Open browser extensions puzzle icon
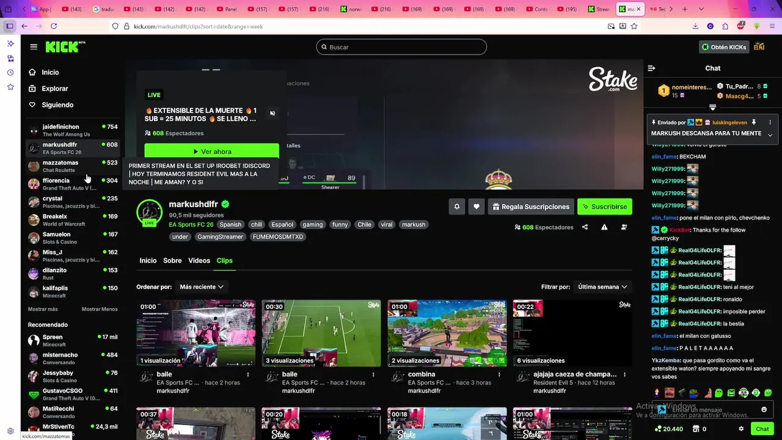782x440 pixels. pyautogui.click(x=725, y=26)
